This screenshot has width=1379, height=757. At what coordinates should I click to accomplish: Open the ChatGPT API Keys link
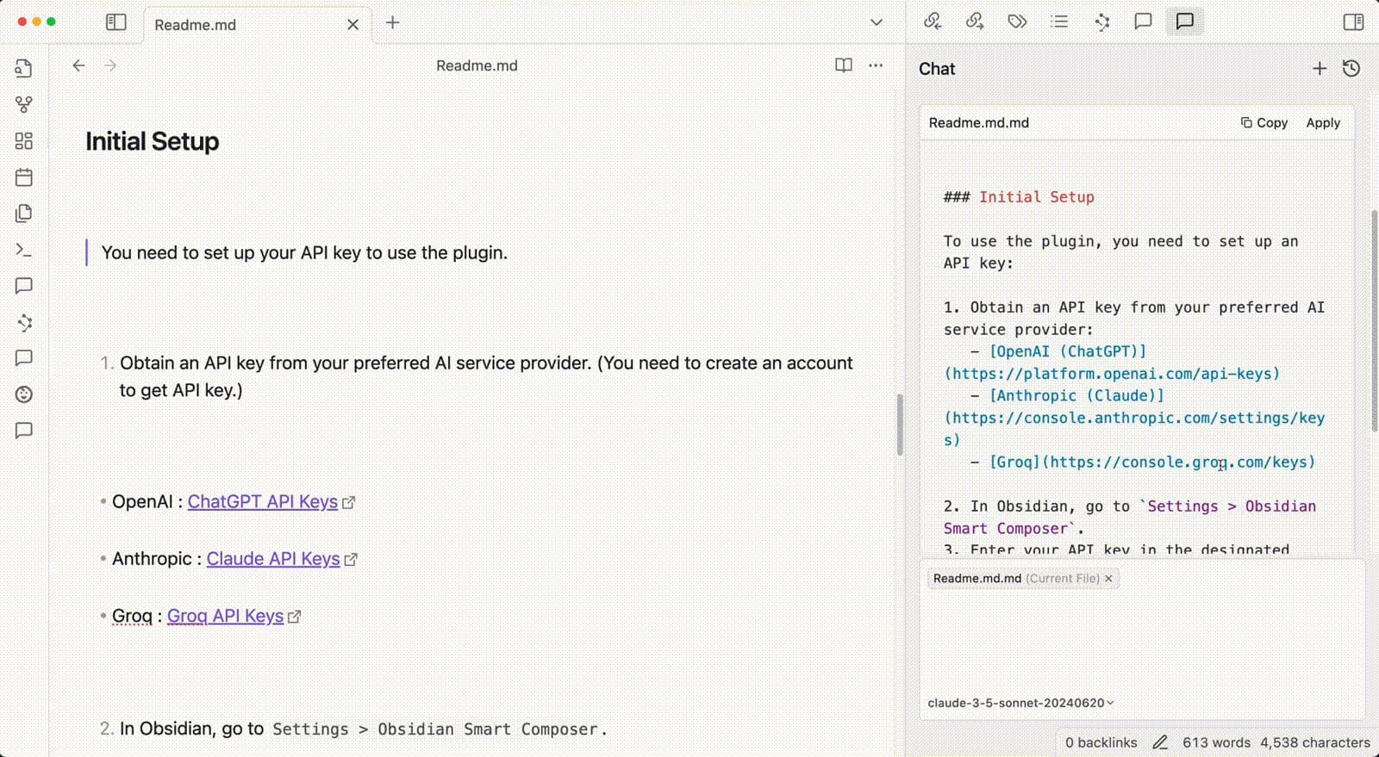coord(262,502)
